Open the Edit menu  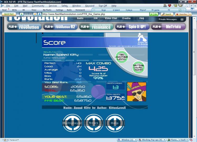[16, 6]
